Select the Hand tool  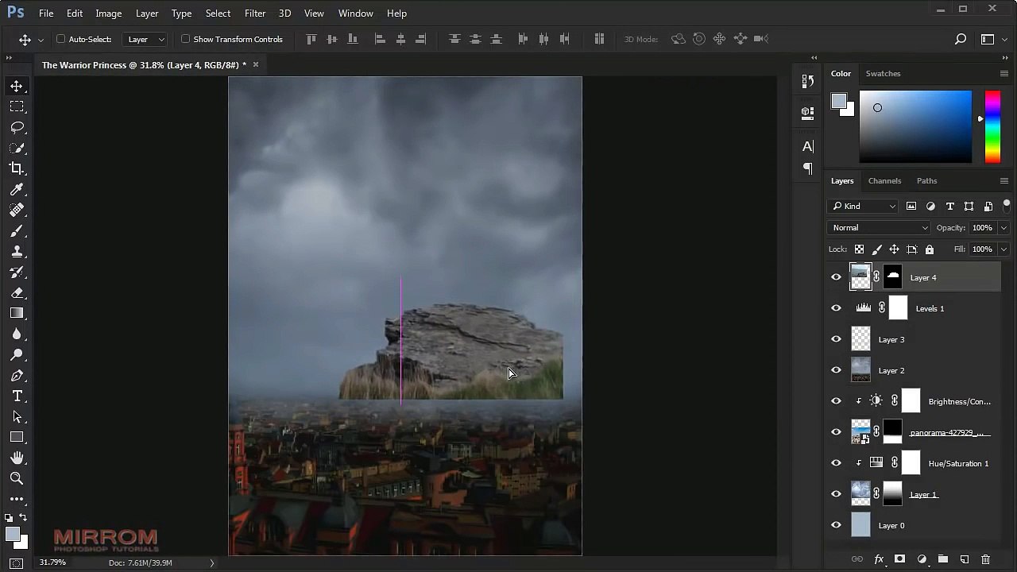17,458
